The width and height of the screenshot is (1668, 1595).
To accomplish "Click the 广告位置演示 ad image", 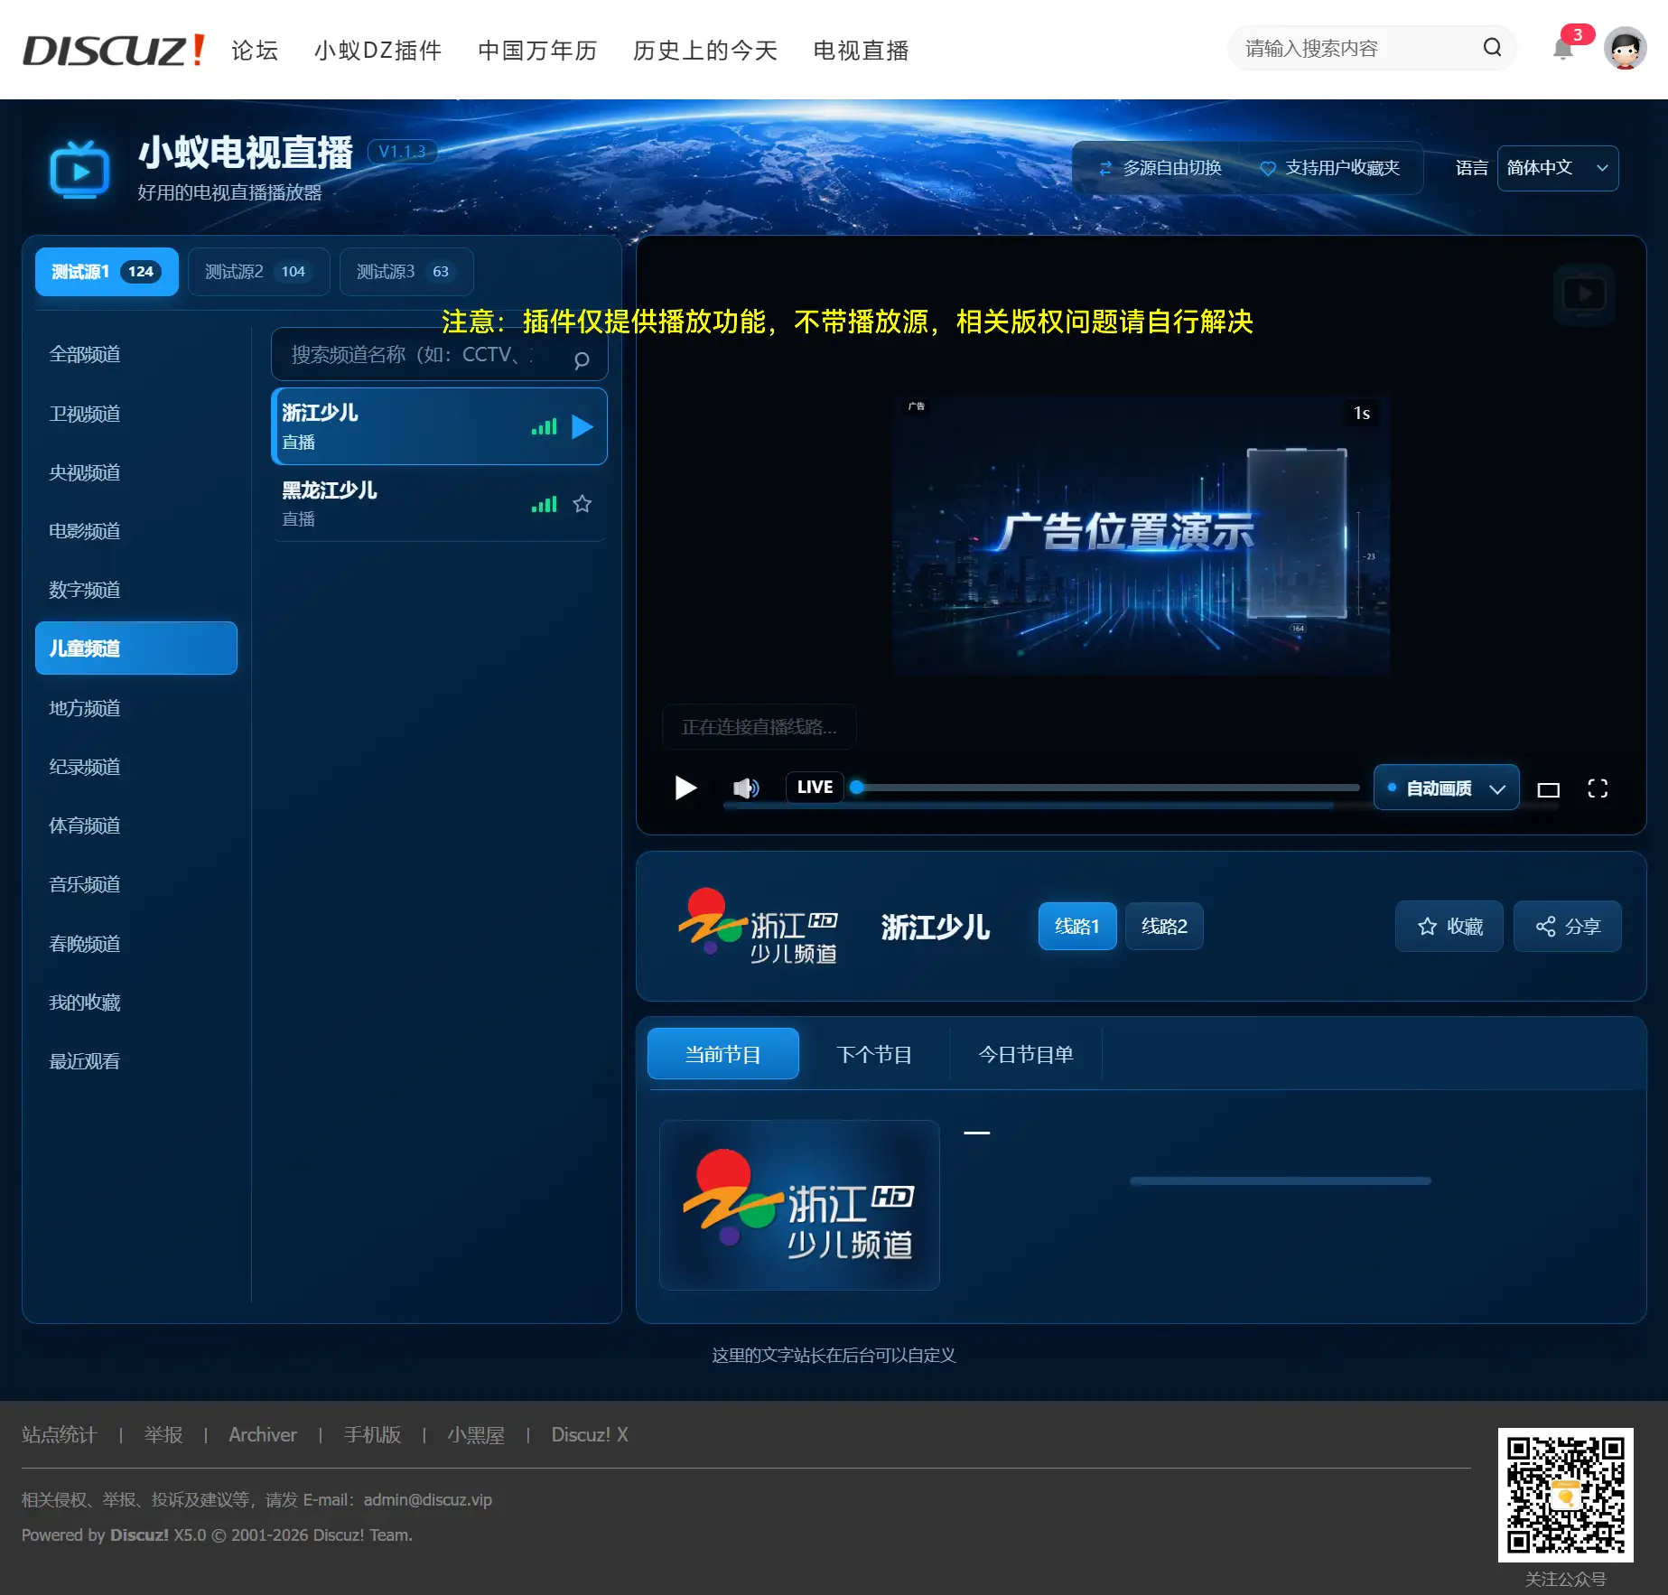I will point(1140,535).
